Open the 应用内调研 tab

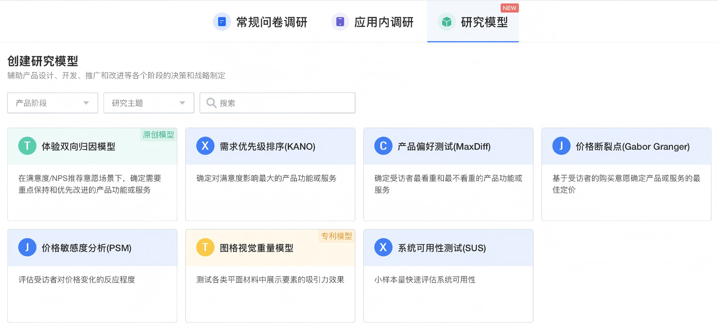coord(373,22)
